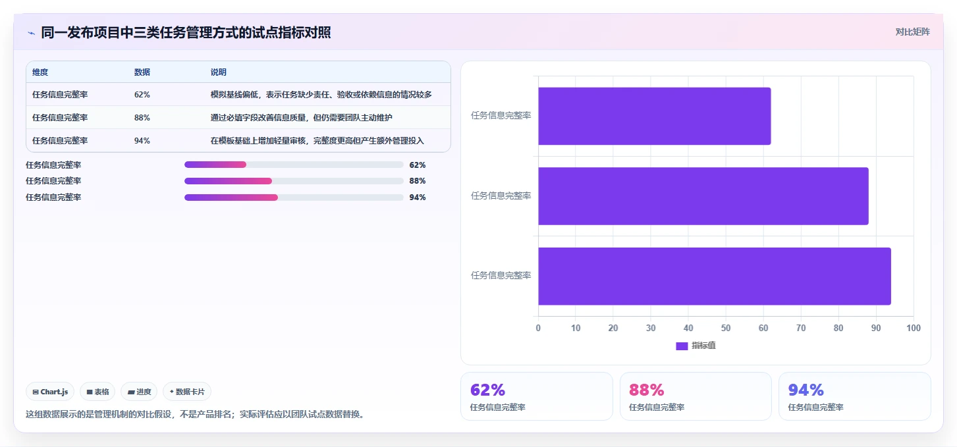
Task: Click the 30 tick on chart x-axis
Action: tap(651, 328)
